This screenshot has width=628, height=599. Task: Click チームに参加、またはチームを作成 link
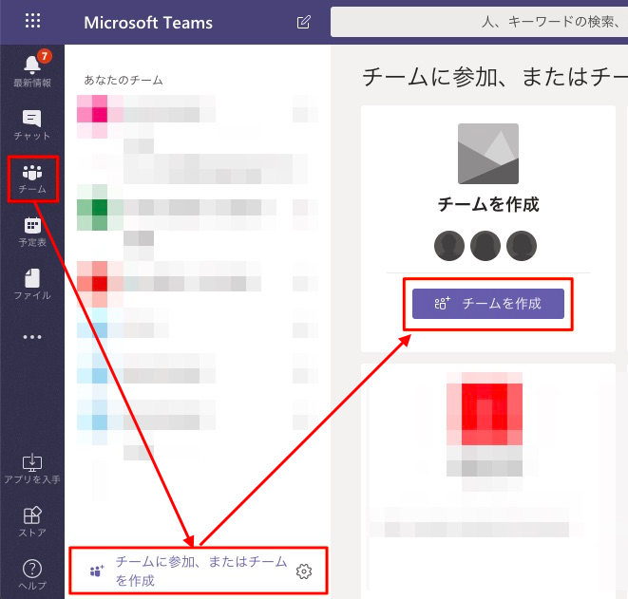tap(200, 571)
